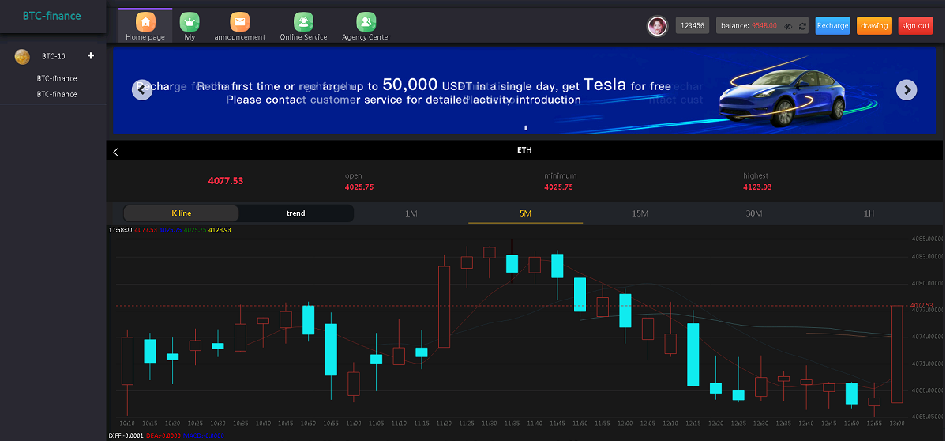The image size is (946, 441).
Task: Refresh the balance with the reload icon
Action: [801, 26]
